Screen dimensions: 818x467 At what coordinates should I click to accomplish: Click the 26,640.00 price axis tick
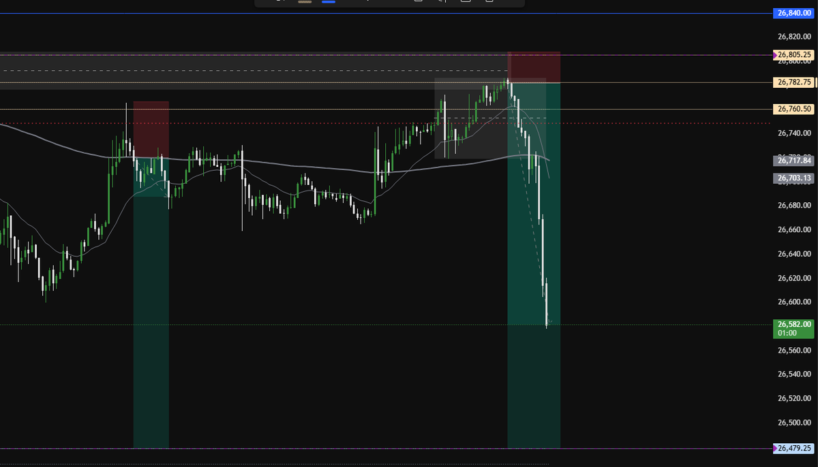(x=794, y=254)
